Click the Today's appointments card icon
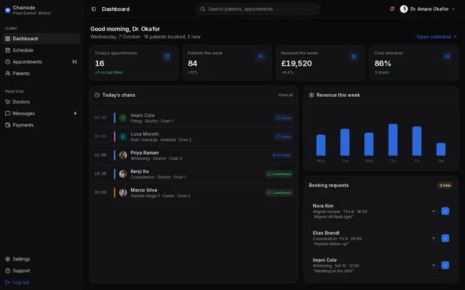 point(167,56)
